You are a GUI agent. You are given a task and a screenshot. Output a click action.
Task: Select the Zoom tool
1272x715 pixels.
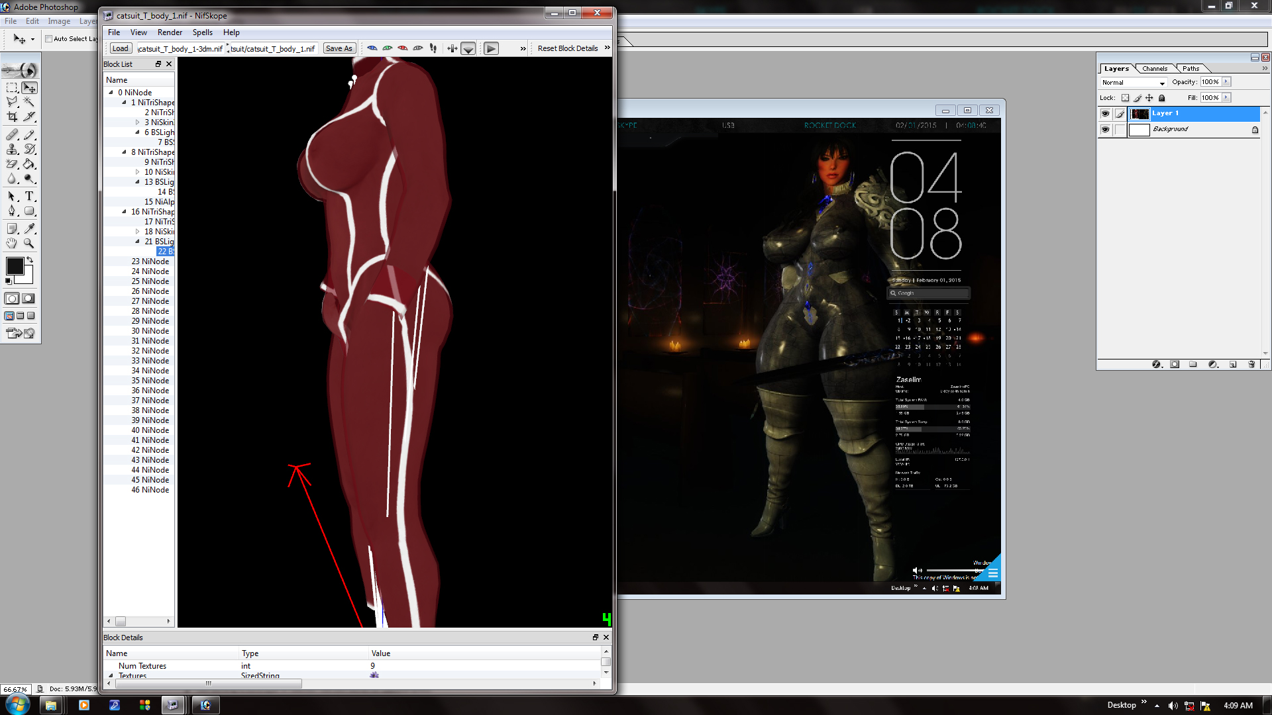click(x=29, y=244)
